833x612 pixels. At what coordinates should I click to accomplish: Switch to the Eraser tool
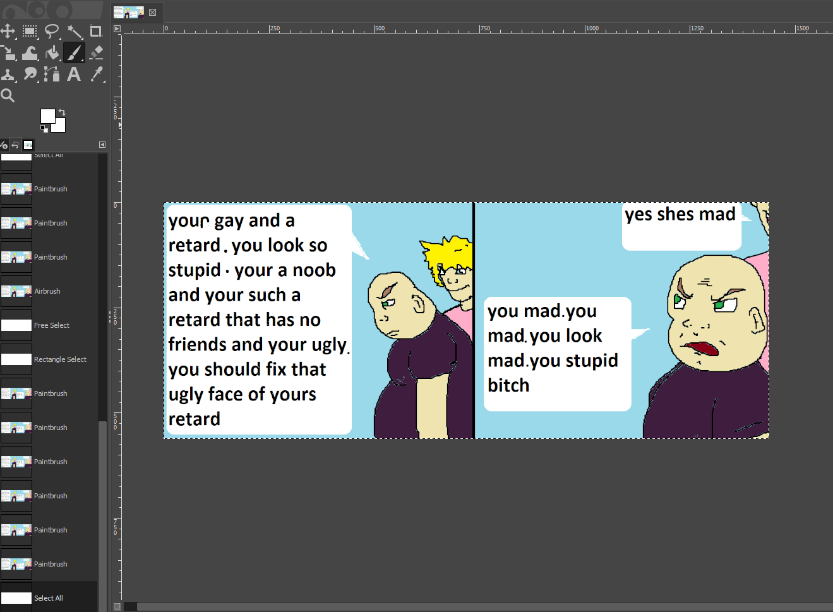[x=96, y=53]
